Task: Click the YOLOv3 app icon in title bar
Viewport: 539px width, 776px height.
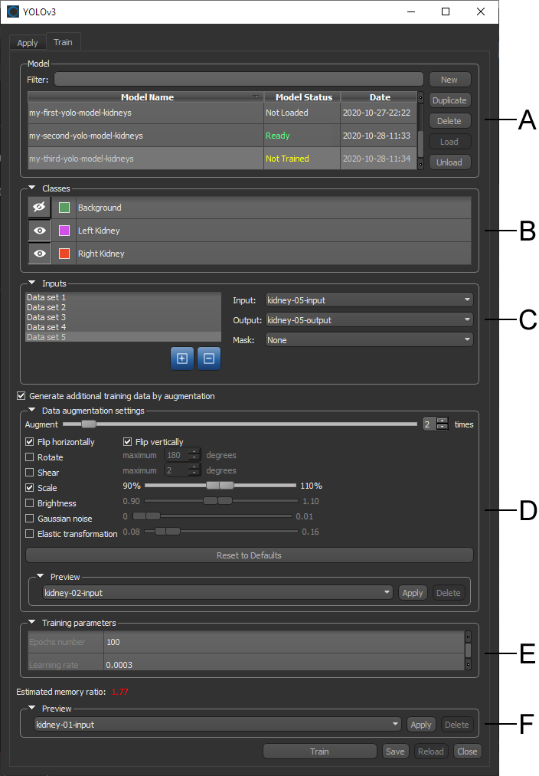Action: point(12,11)
